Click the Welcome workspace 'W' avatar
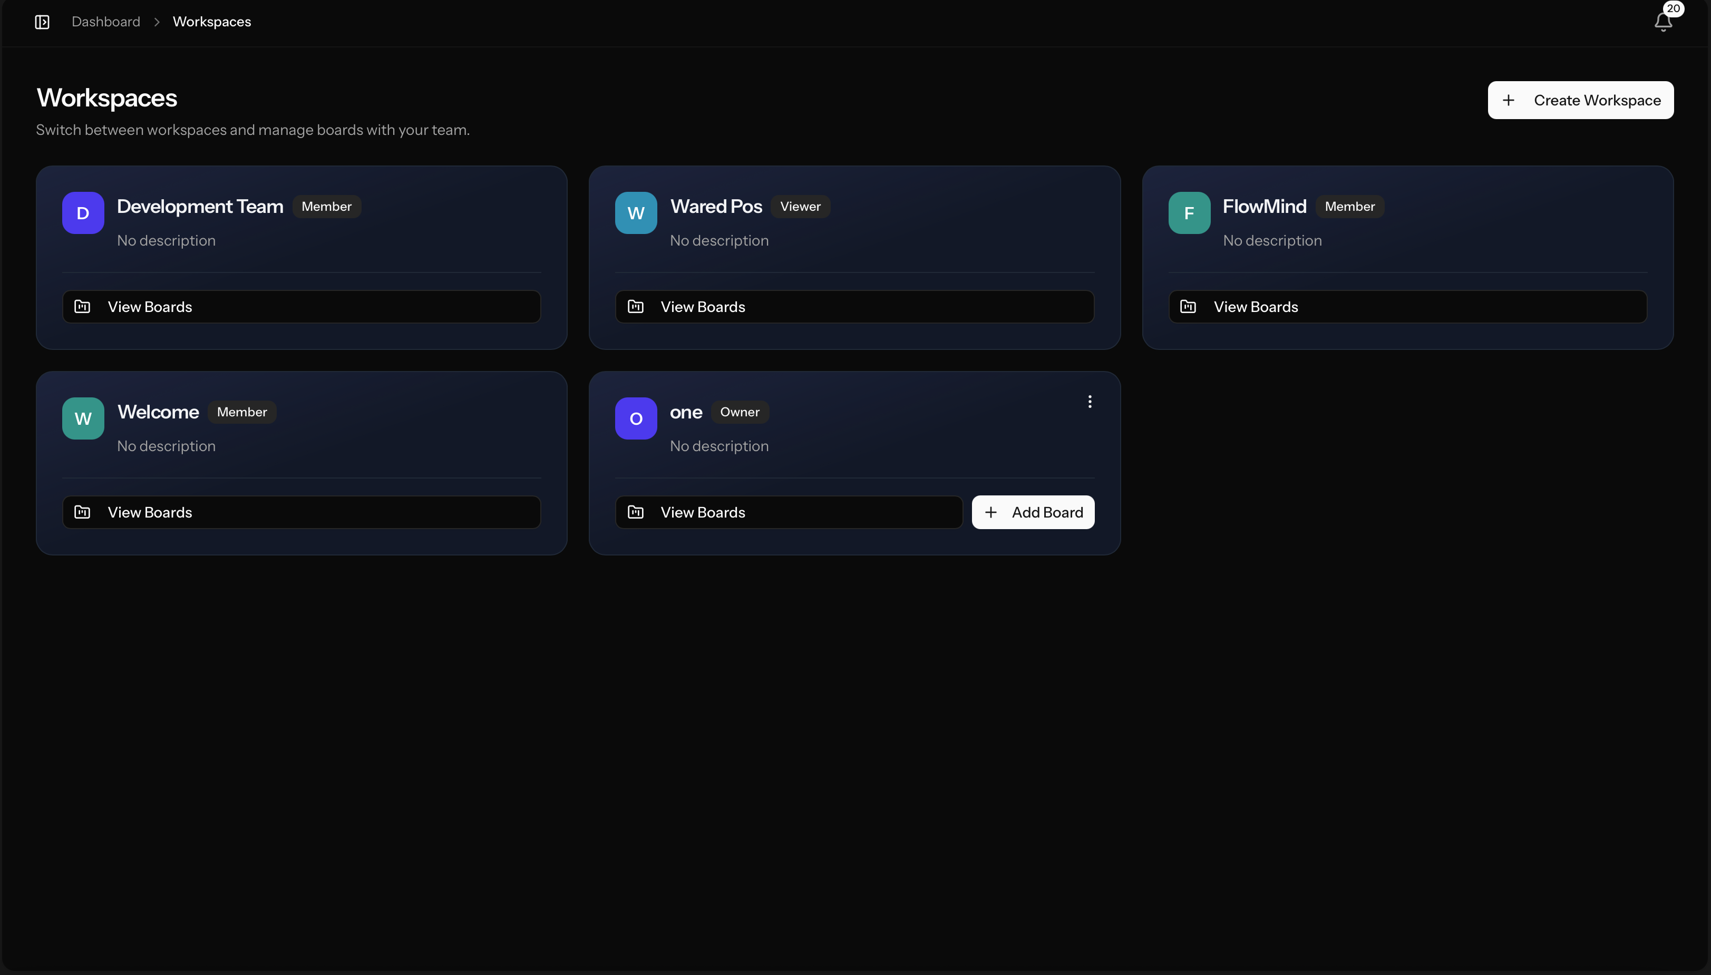The image size is (1711, 975). (x=83, y=418)
